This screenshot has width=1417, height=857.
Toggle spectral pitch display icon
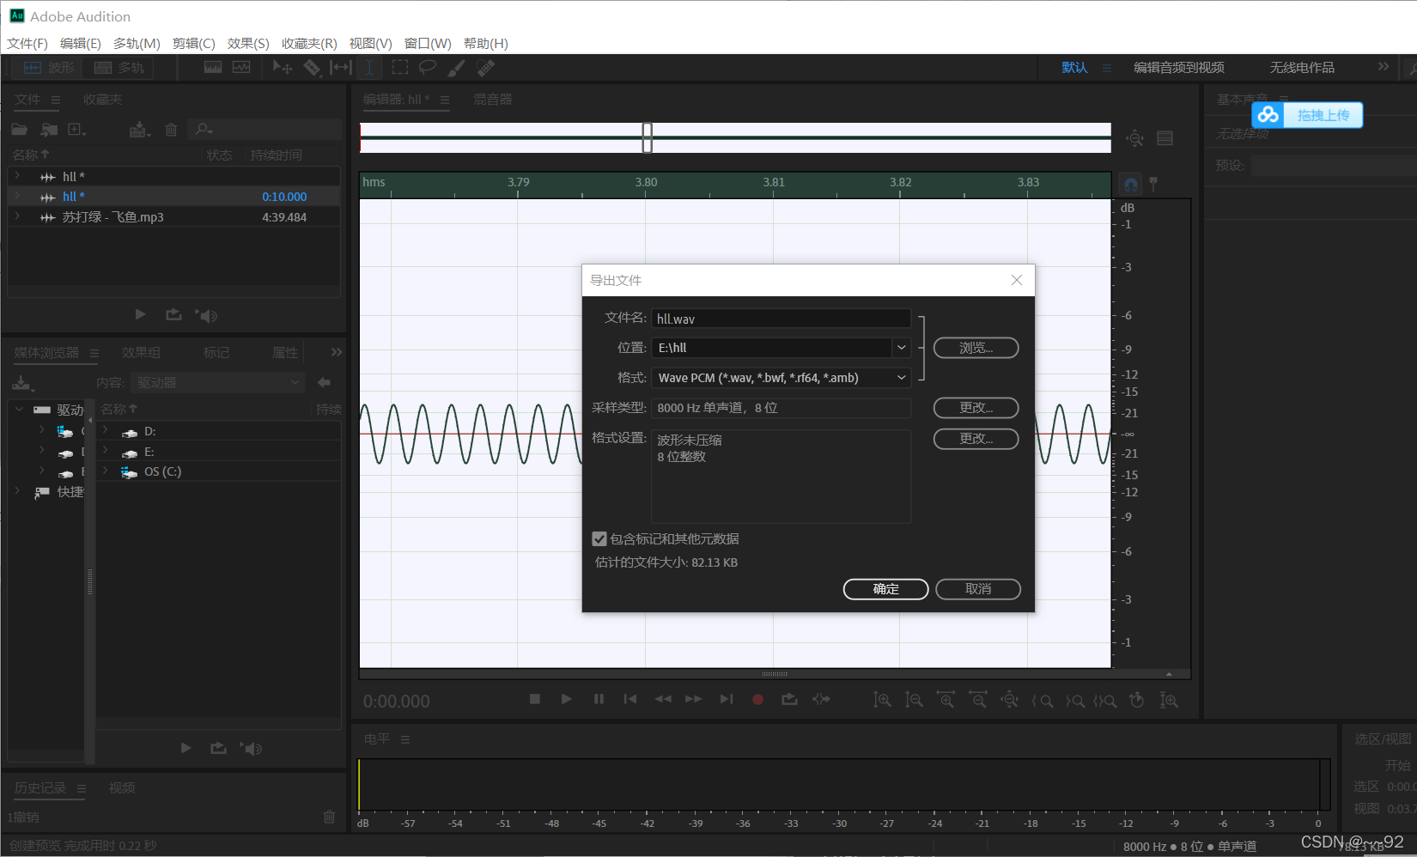coord(241,68)
